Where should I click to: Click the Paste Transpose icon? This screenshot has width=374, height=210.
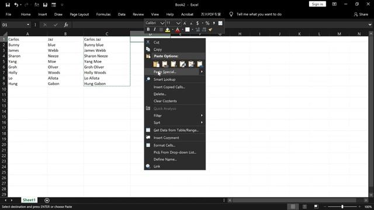click(x=182, y=64)
